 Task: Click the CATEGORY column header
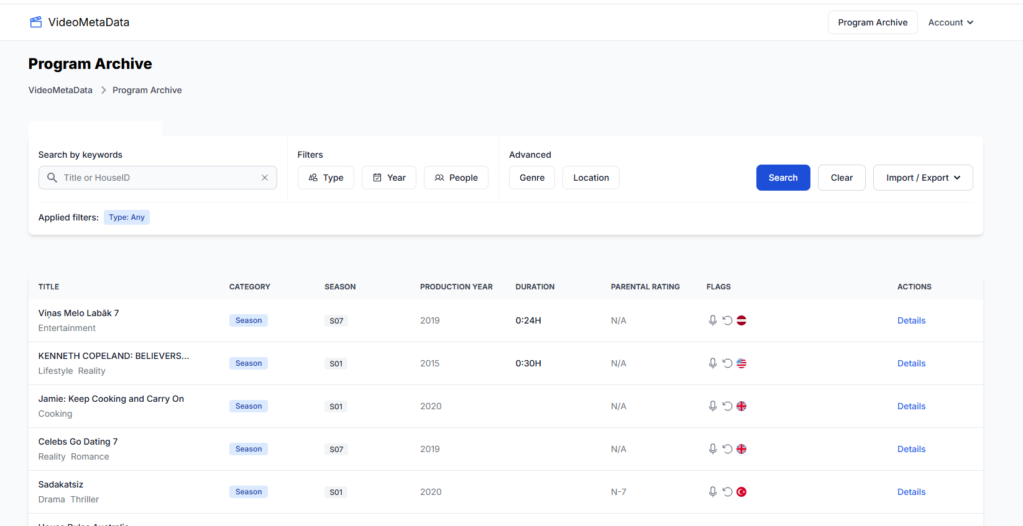(250, 287)
